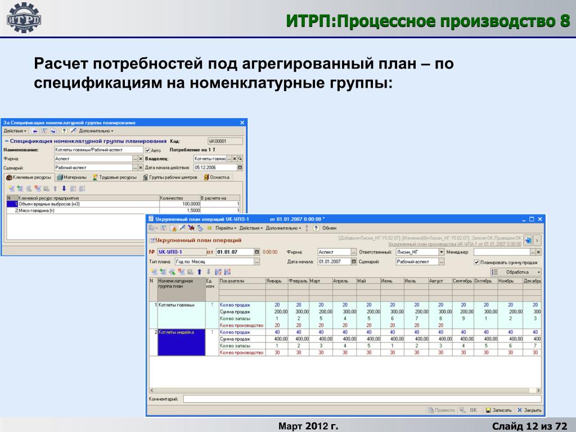Click the delete row icon in the plan table toolbar

point(181,272)
